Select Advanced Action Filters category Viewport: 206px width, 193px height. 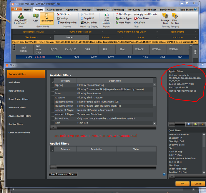[26, 116]
